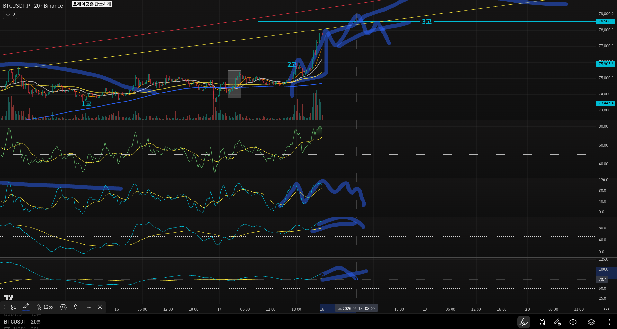Open the three-dots more options menu
This screenshot has height=329, width=617.
pos(88,307)
